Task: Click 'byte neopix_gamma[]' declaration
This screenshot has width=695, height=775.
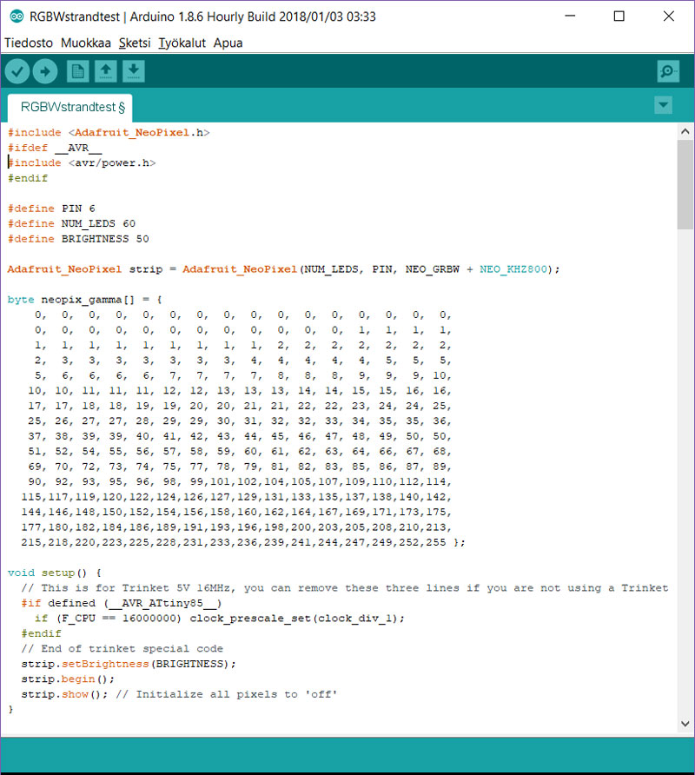Action: coord(70,300)
